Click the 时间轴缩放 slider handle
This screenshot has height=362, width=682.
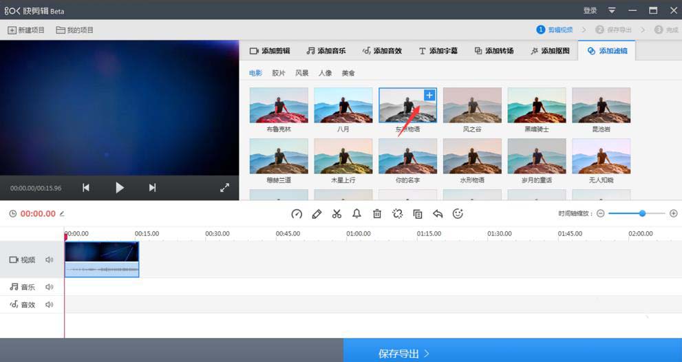642,213
